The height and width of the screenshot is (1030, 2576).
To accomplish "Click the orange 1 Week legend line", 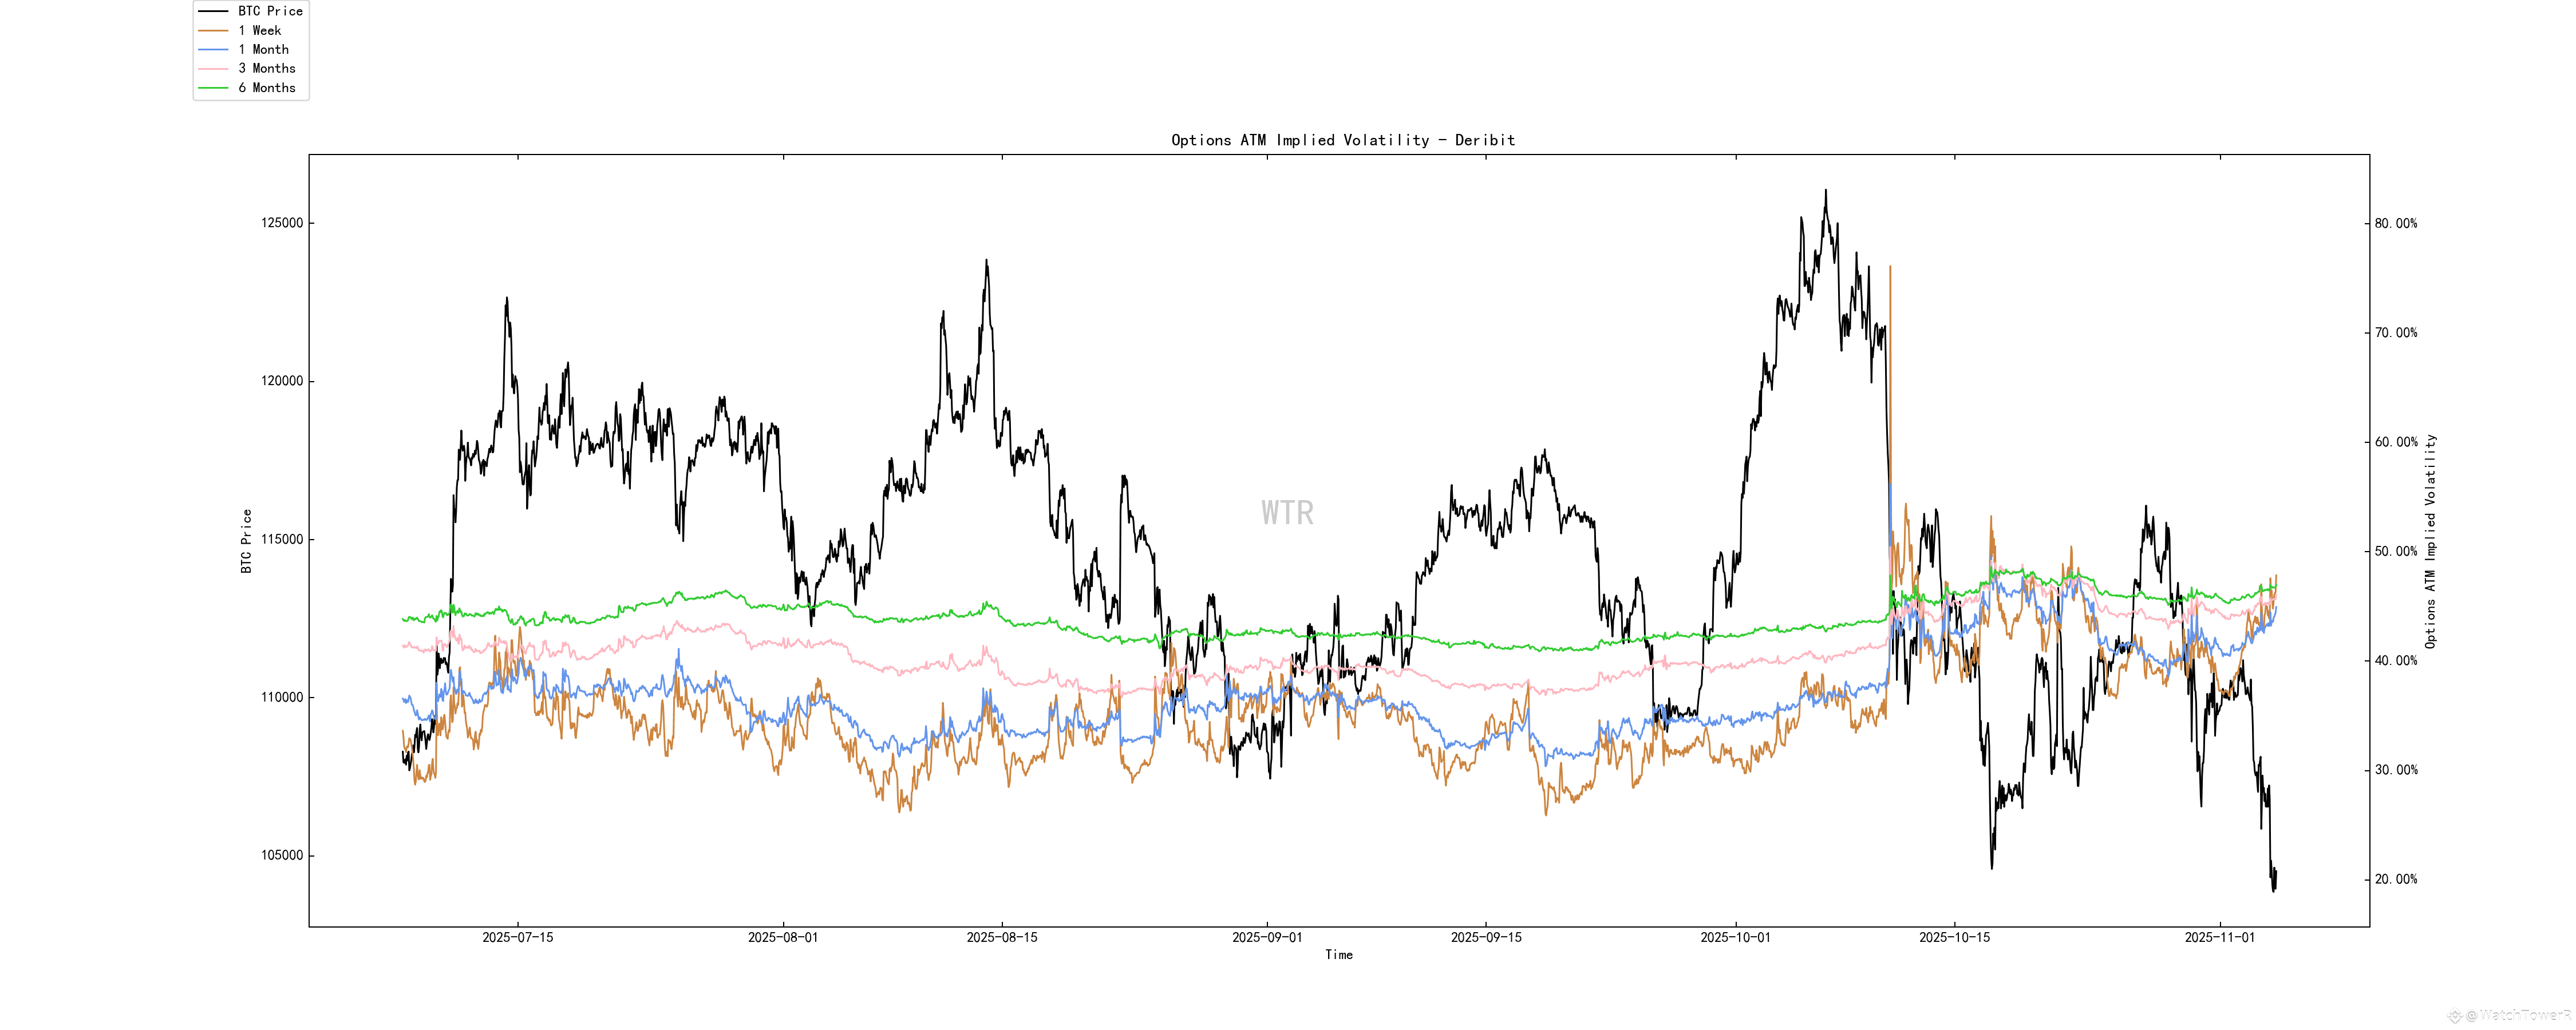I will click(x=213, y=30).
